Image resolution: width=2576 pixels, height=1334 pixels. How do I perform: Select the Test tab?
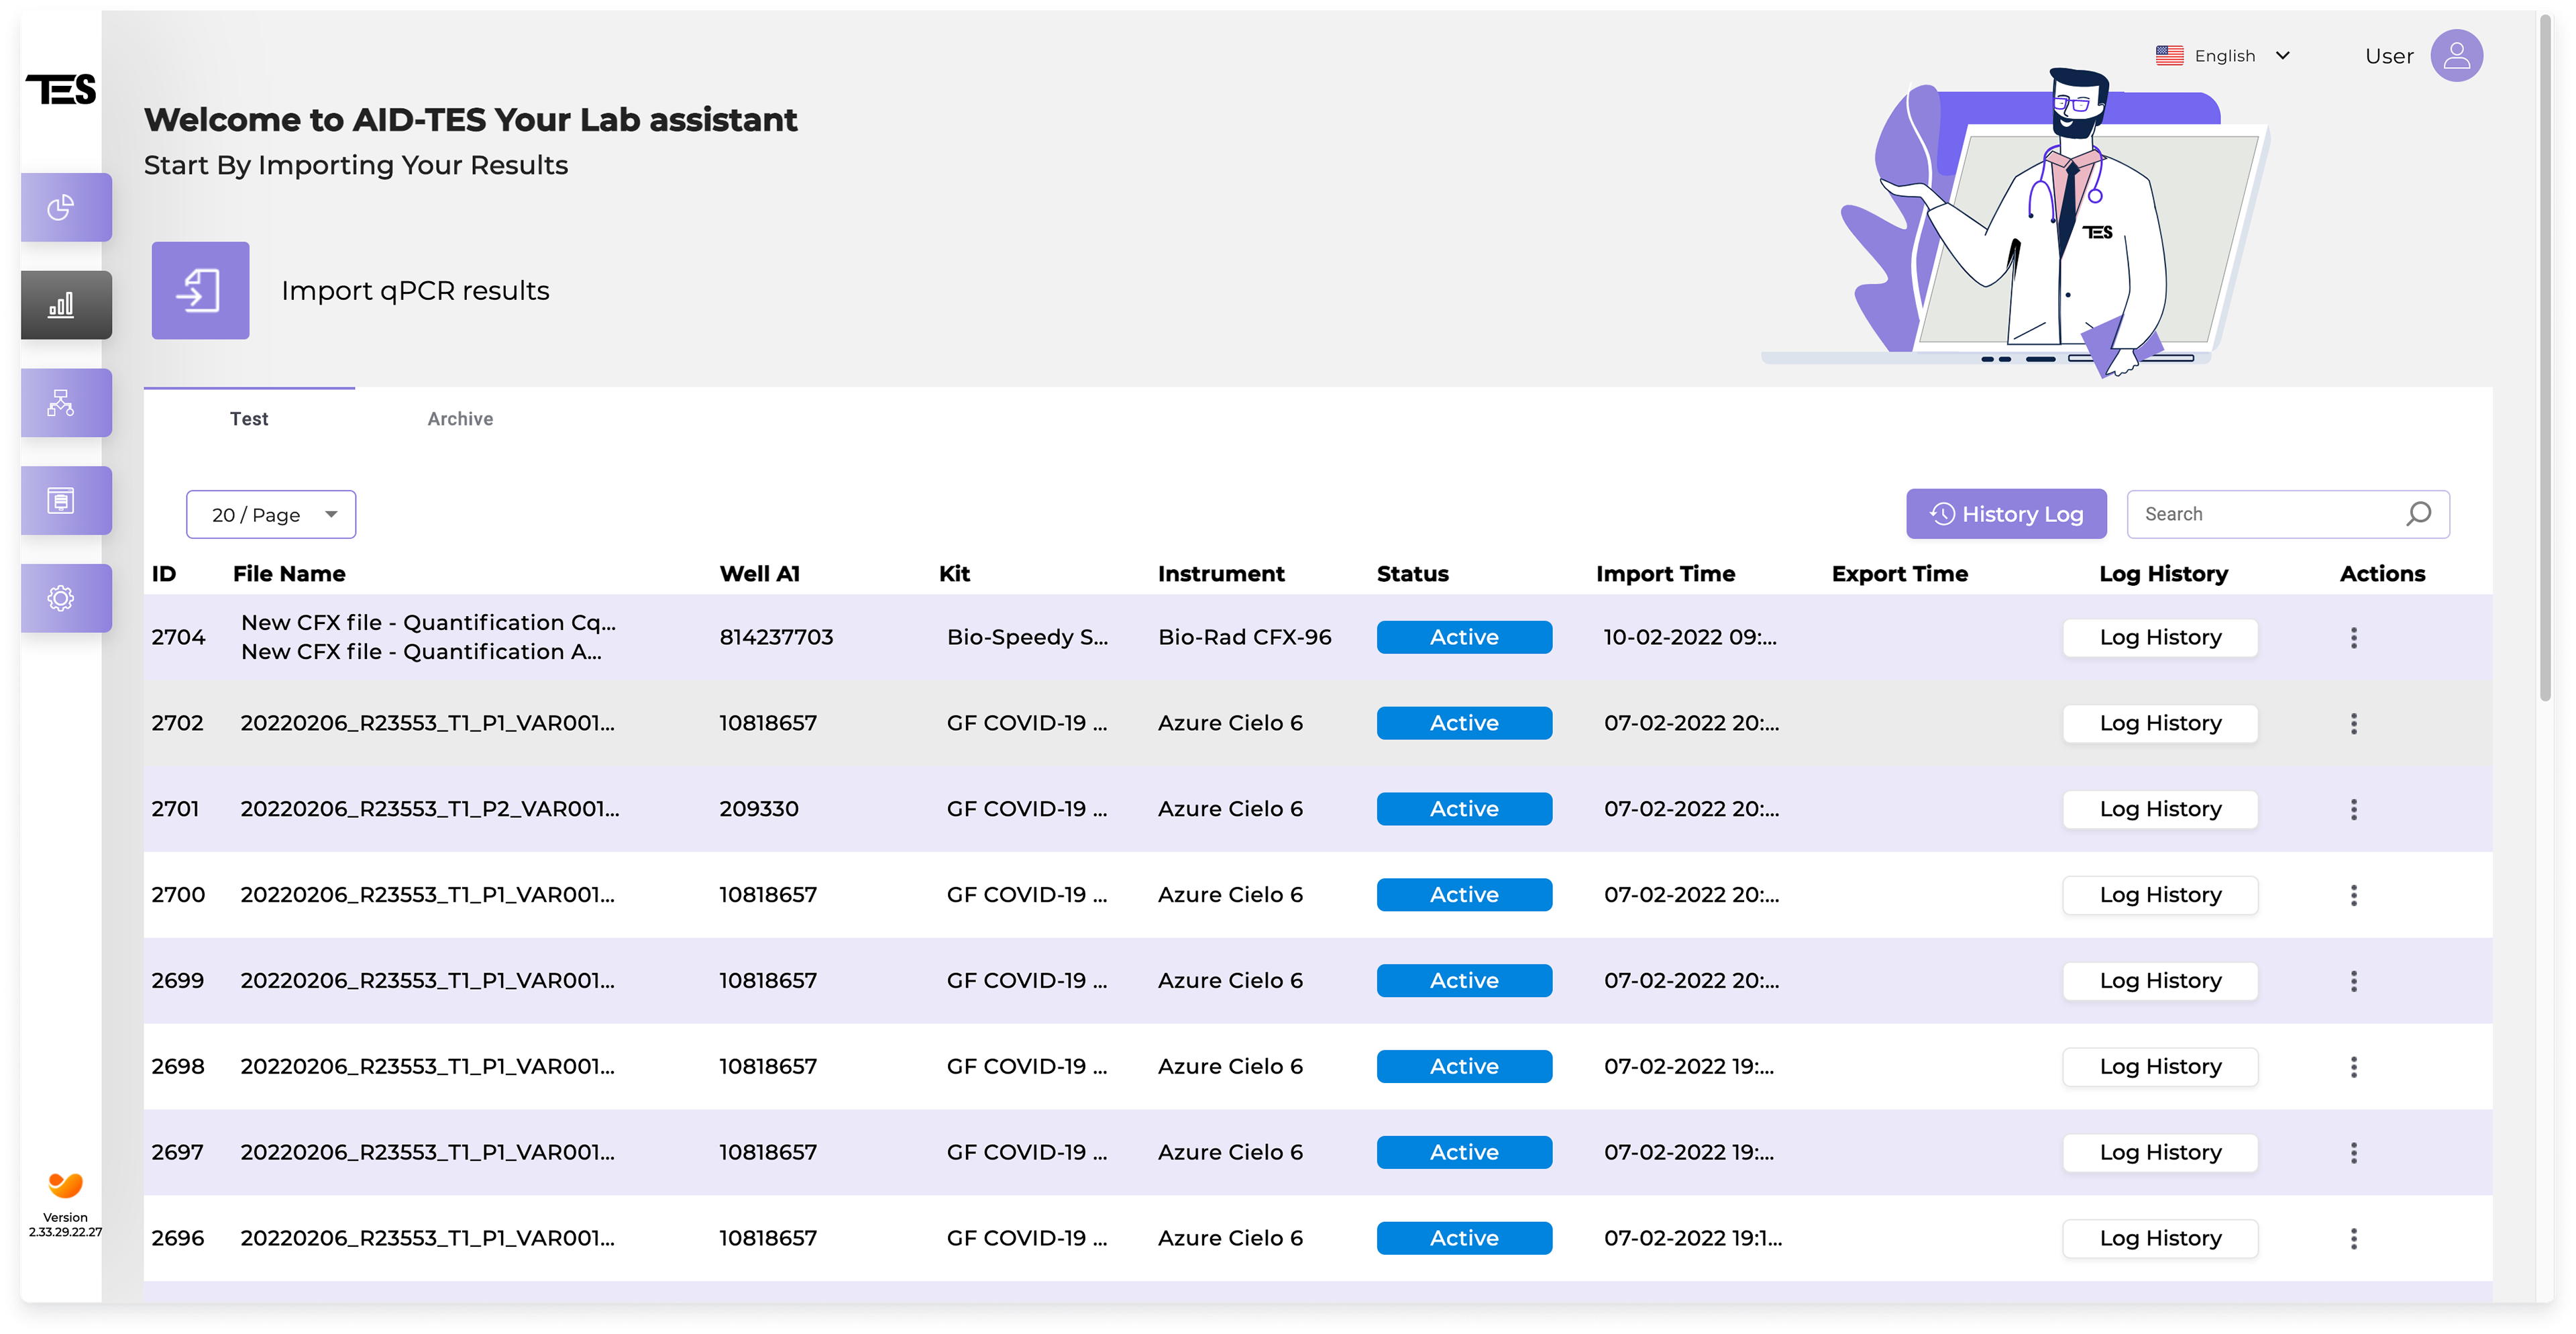tap(249, 419)
